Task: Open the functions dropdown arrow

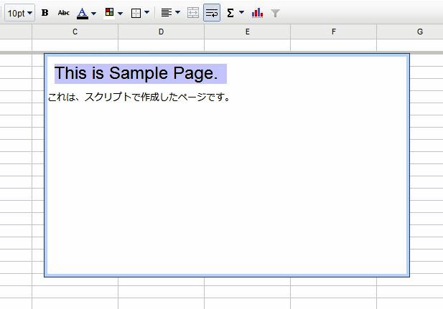Action: point(241,13)
